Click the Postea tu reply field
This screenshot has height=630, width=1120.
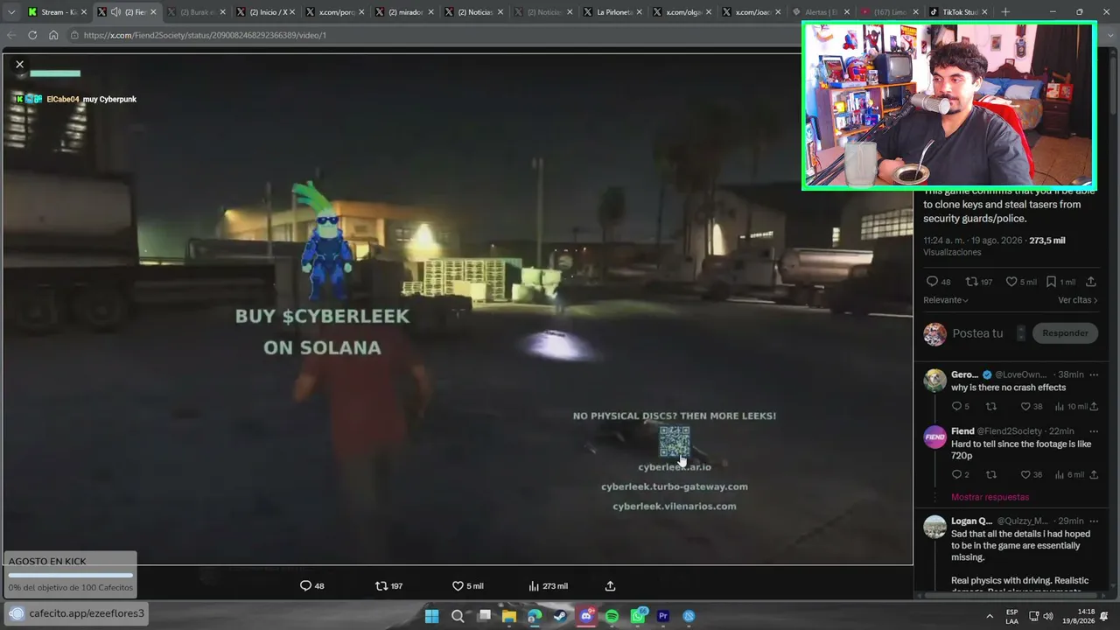pyautogui.click(x=977, y=333)
